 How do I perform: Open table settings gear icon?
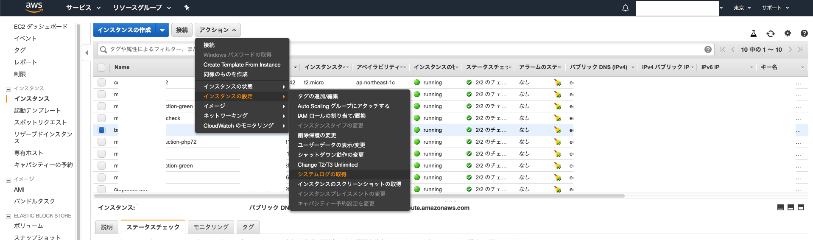coord(788,33)
